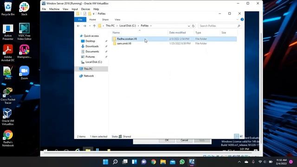The width and height of the screenshot is (297, 167).
Task: Sort by the Size column header
Action: click(229, 32)
